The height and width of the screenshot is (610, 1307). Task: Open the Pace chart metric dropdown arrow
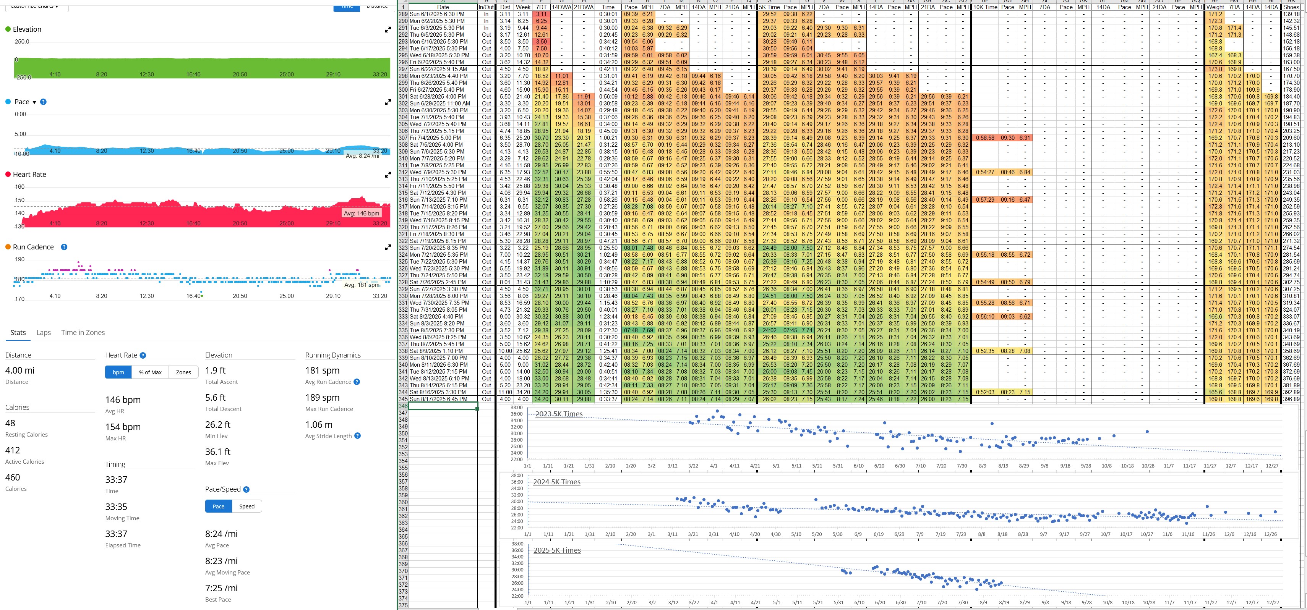click(34, 102)
